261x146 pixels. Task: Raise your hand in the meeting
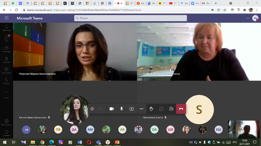click(x=151, y=109)
